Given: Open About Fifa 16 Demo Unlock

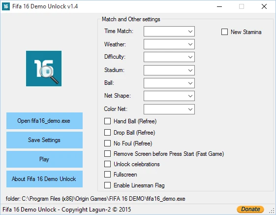Looking at the screenshot, I should (45, 179).
